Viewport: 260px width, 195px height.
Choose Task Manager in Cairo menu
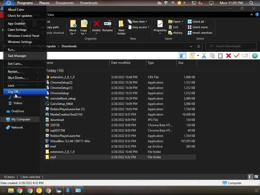click(25, 56)
